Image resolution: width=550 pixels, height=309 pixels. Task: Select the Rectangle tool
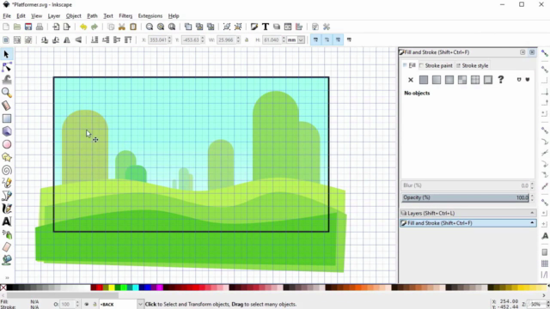coord(6,118)
